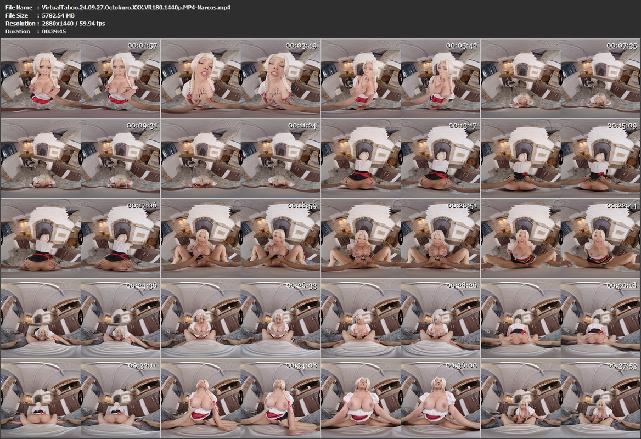The width and height of the screenshot is (641, 439).
Task: Click the file size value 5782.54 MB
Action: (58, 15)
